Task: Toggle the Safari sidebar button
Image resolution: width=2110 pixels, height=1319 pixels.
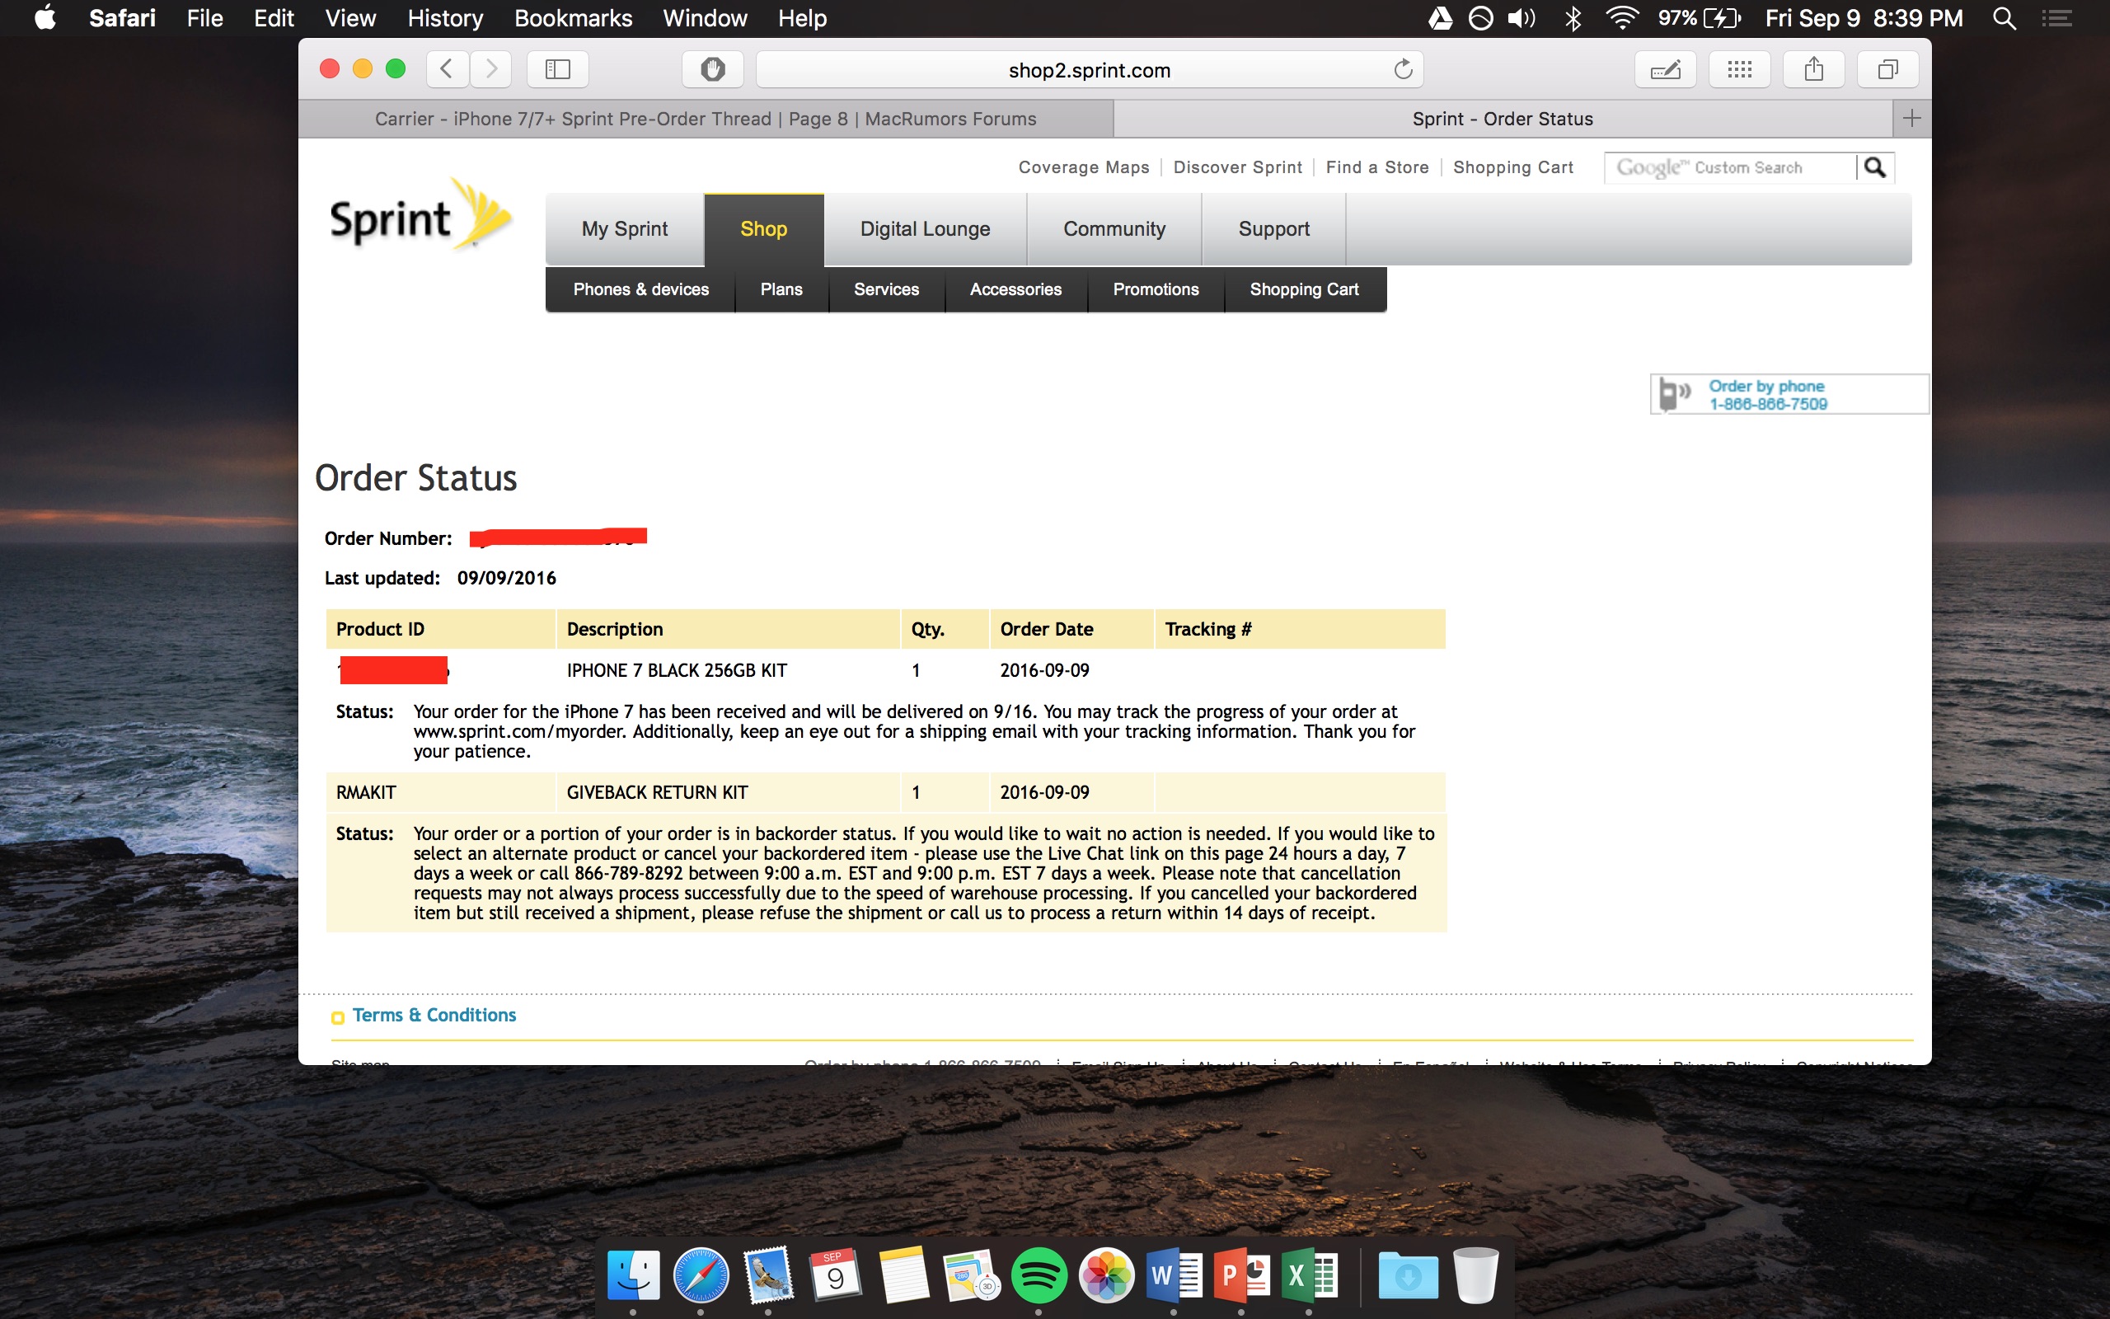Action: (x=557, y=69)
